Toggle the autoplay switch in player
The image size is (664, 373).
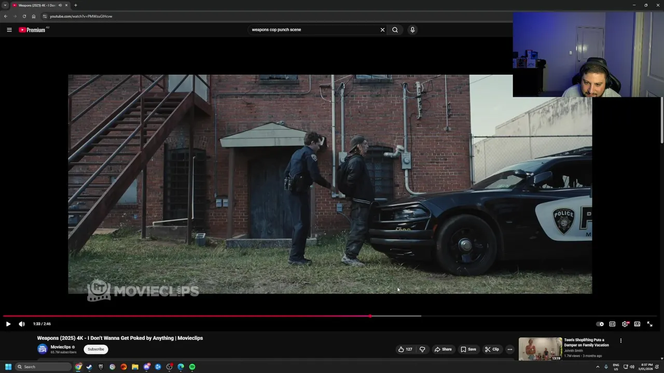(600, 324)
